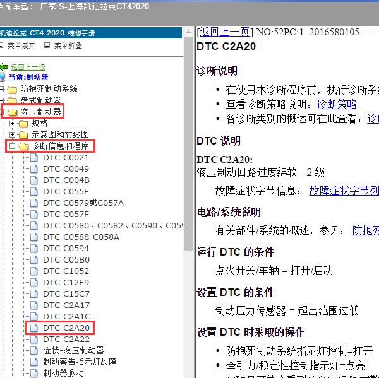This screenshot has height=378, width=379.
Task: Open the 防抱死 system overview link
Action: tap(366, 230)
